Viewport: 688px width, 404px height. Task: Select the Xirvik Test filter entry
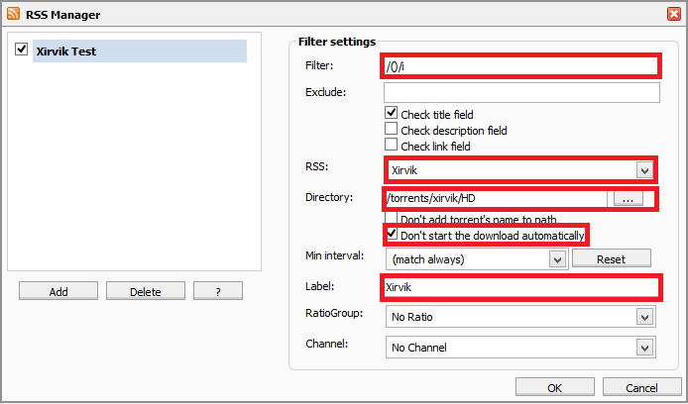(140, 50)
